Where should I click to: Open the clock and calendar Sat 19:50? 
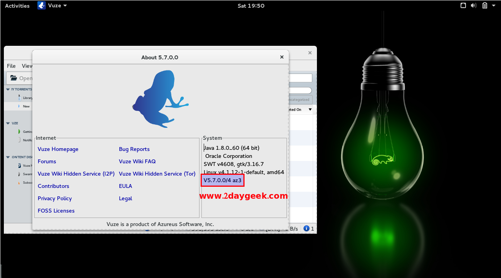click(251, 6)
